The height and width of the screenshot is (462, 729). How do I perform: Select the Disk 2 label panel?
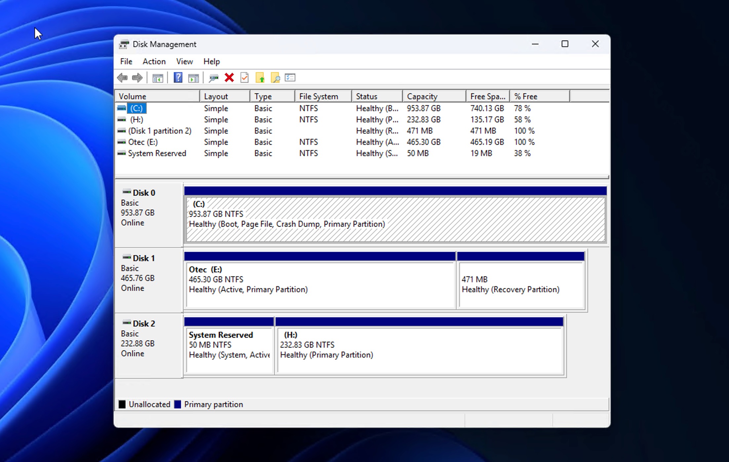(x=149, y=346)
